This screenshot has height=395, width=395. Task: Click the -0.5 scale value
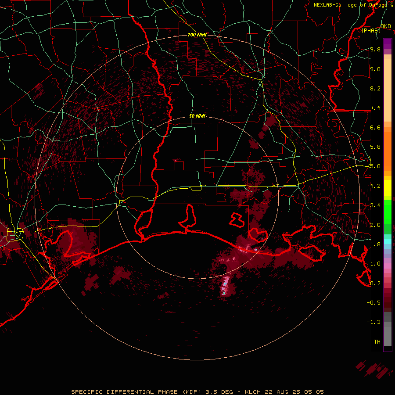373,303
